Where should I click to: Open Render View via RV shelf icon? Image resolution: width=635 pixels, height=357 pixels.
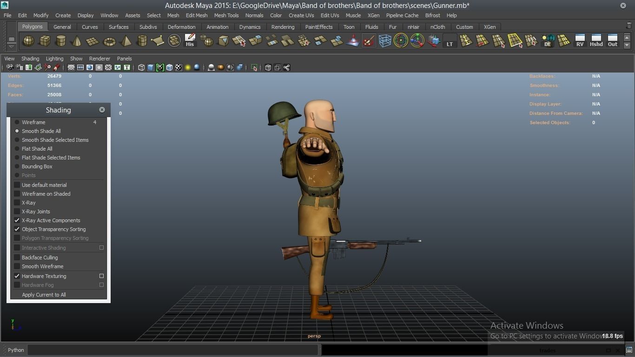point(580,41)
